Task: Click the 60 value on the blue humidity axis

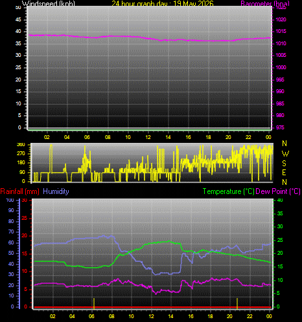Action: (x=11, y=242)
